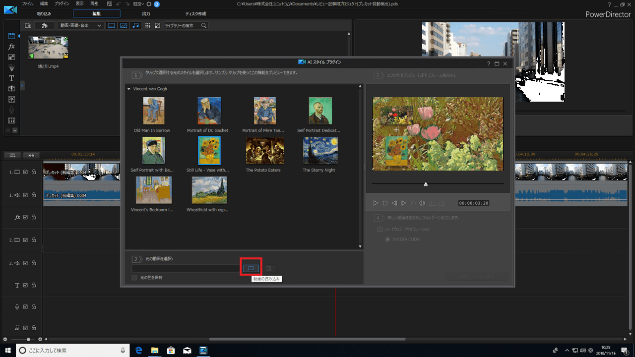Check the hardware acceleration checkbox
The height and width of the screenshot is (357, 635).
point(380,230)
